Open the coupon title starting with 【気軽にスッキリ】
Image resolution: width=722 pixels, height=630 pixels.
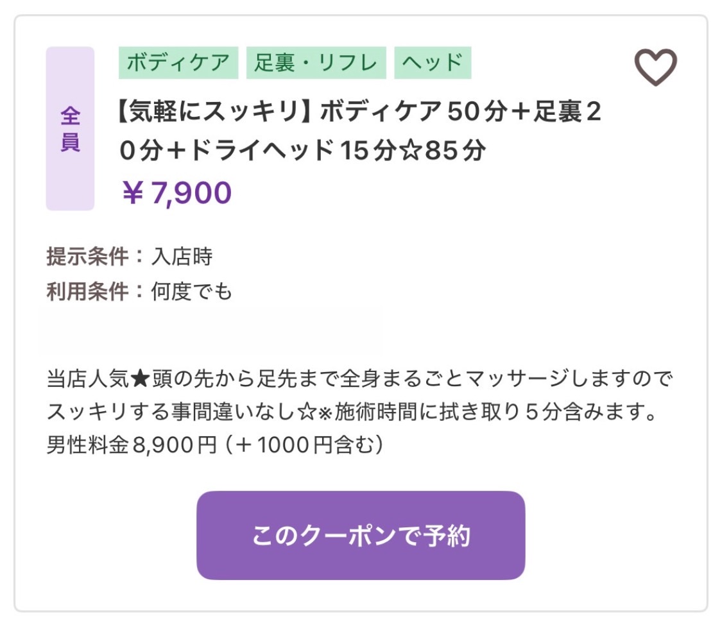pyautogui.click(x=359, y=131)
